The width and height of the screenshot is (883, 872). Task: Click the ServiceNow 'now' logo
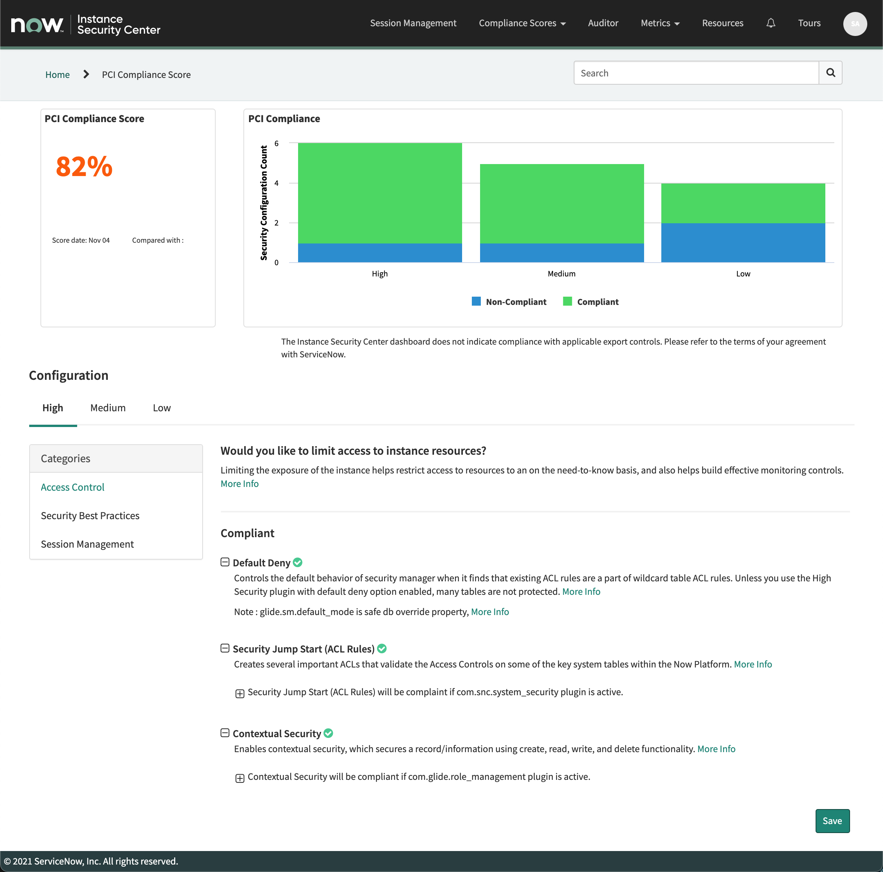point(37,24)
